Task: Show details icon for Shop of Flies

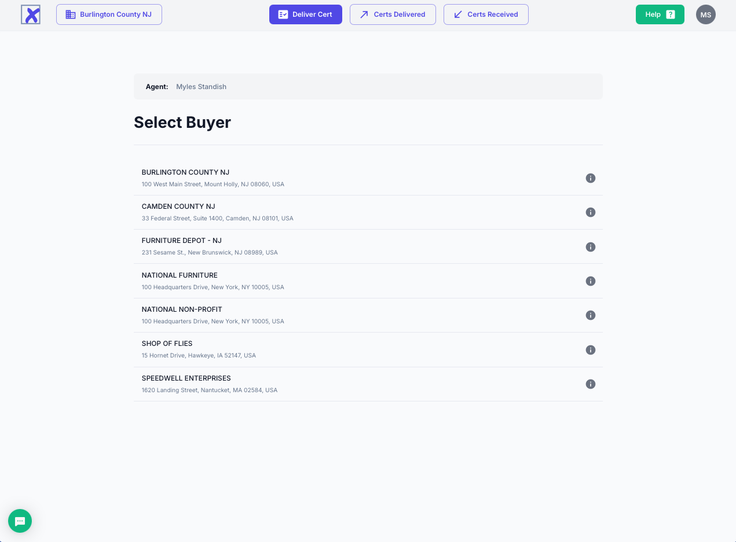Action: click(x=590, y=350)
